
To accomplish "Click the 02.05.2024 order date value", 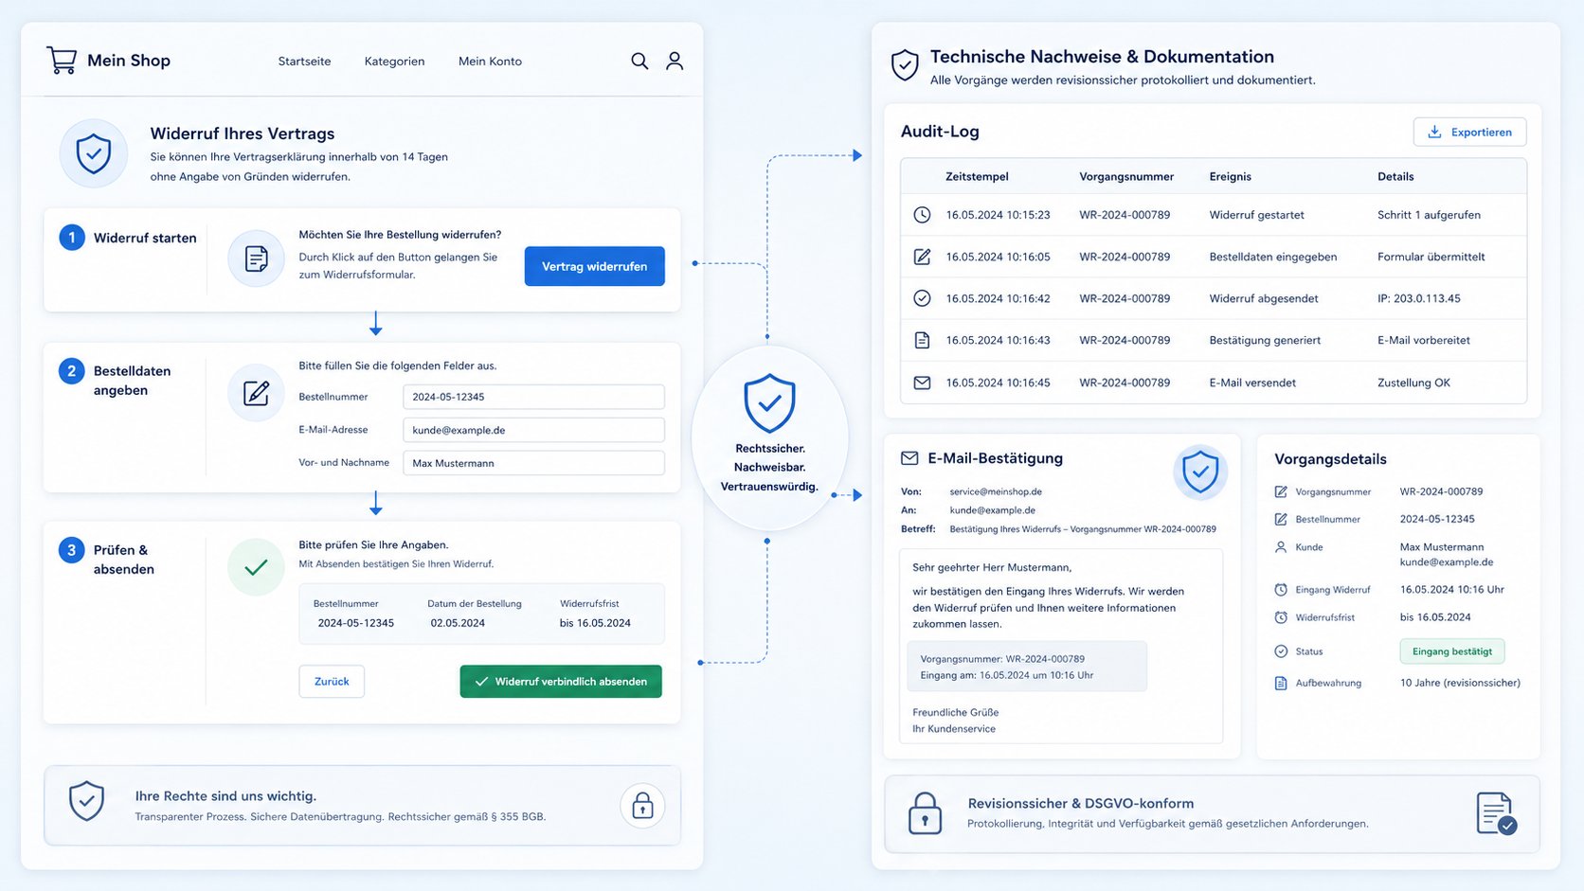I will click(x=458, y=623).
